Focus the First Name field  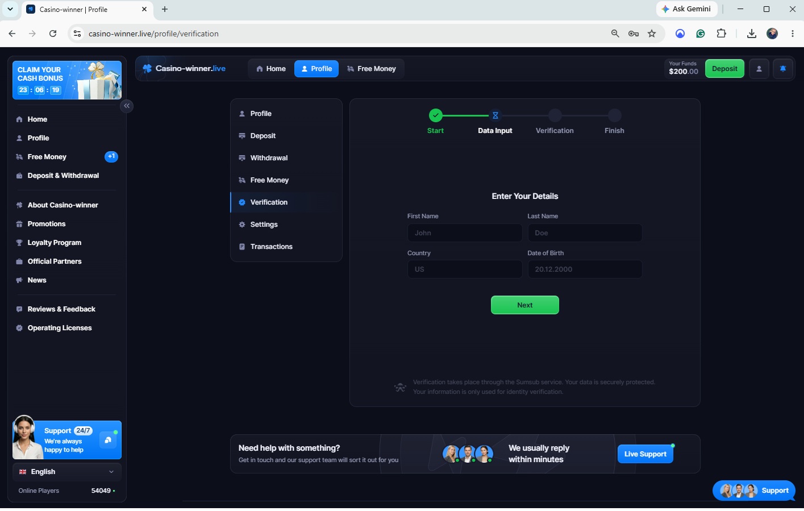(465, 233)
